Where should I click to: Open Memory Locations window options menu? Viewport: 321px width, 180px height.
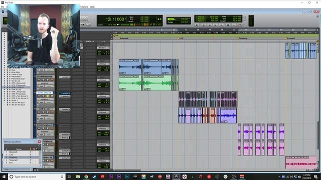click(x=39, y=145)
